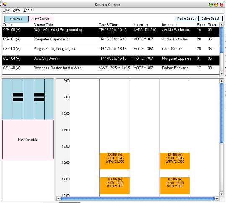Sort by the Code column header
The width and height of the screenshot is (226, 203).
pyautogui.click(x=7, y=25)
